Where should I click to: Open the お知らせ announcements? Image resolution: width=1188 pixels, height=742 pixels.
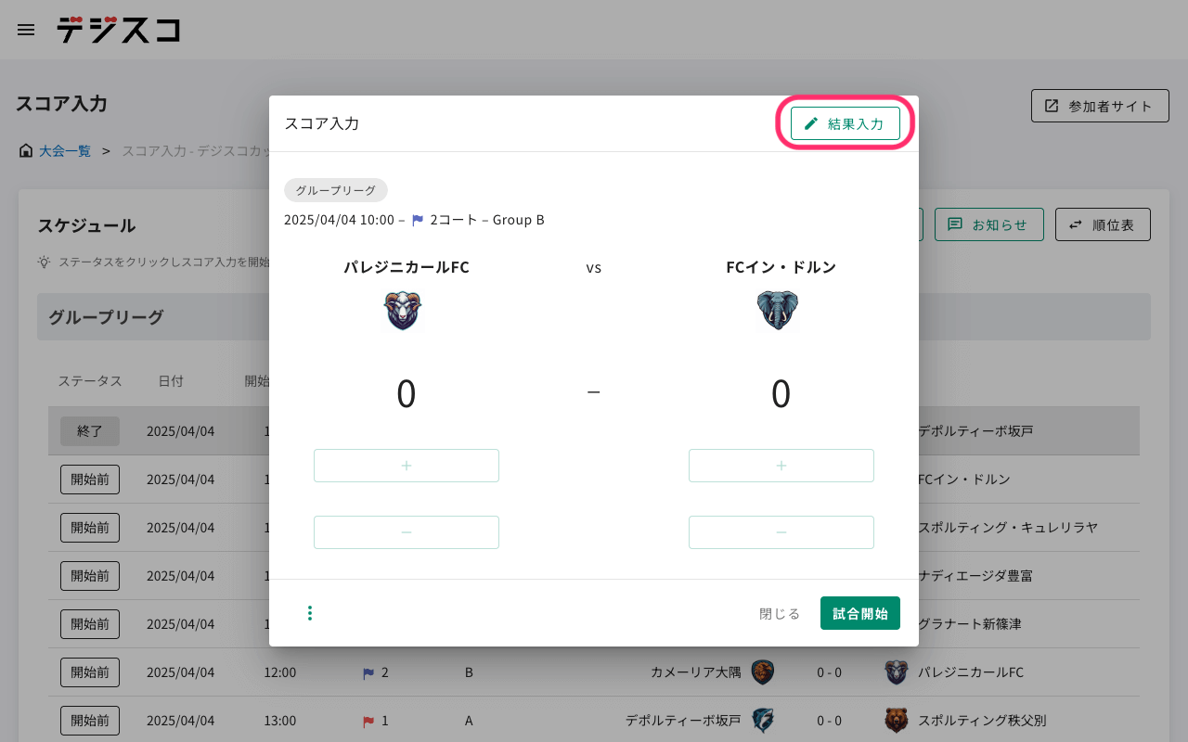coord(989,224)
